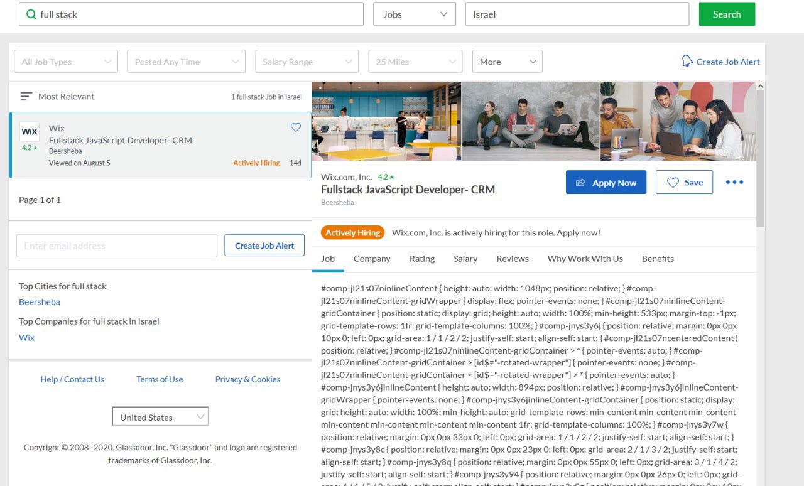The width and height of the screenshot is (804, 486).
Task: Switch to the Company tab
Action: 372,259
